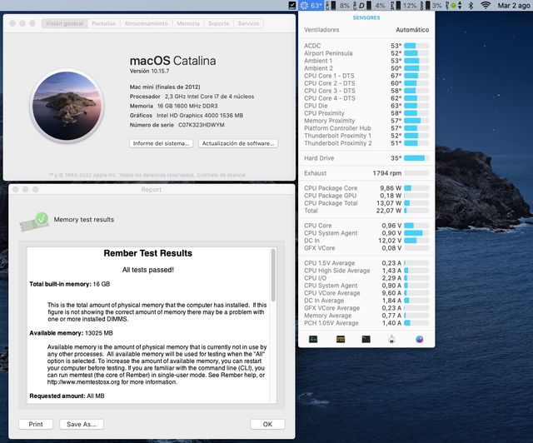
Task: Select the Soporte tab
Action: [x=218, y=23]
